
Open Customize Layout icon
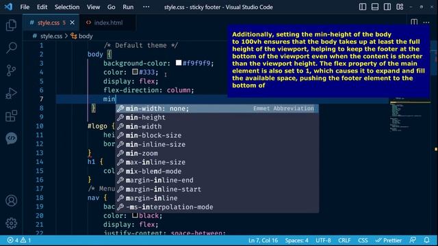pos(400,7)
